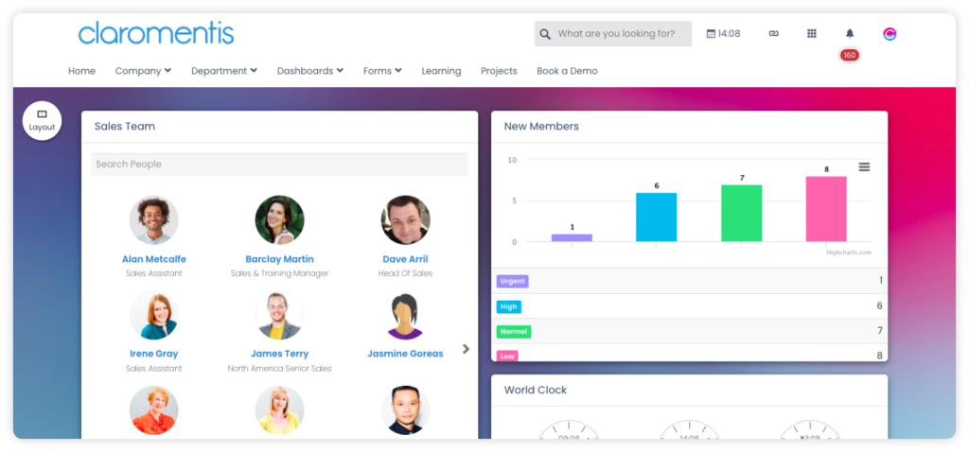
Task: Select the Normal priority tag
Action: point(514,332)
